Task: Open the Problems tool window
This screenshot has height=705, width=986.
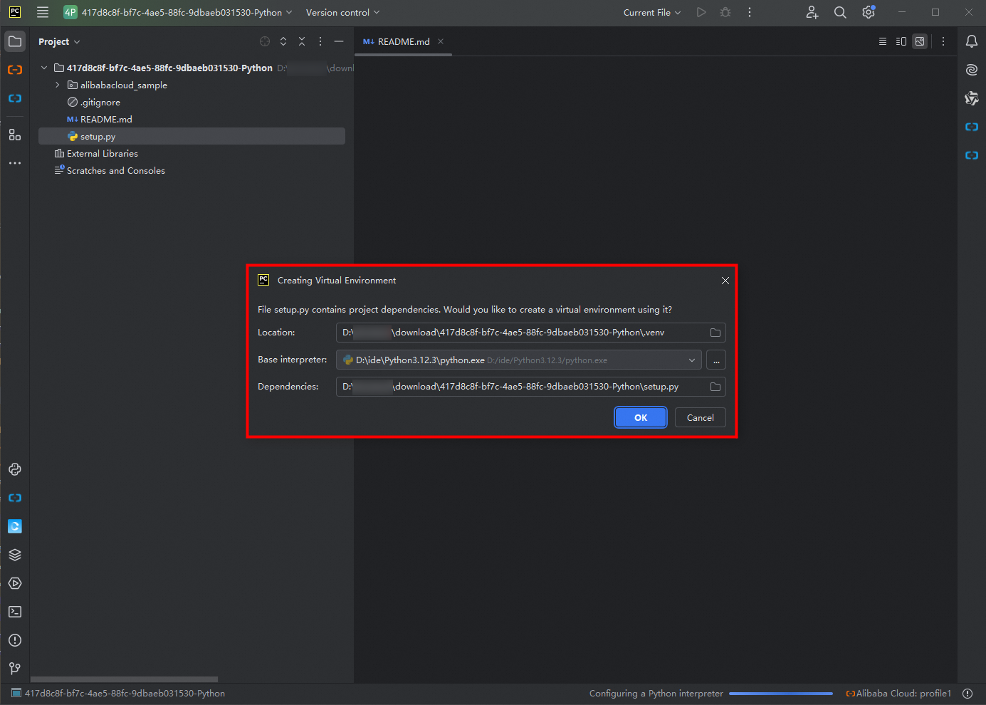Action: tap(15, 640)
